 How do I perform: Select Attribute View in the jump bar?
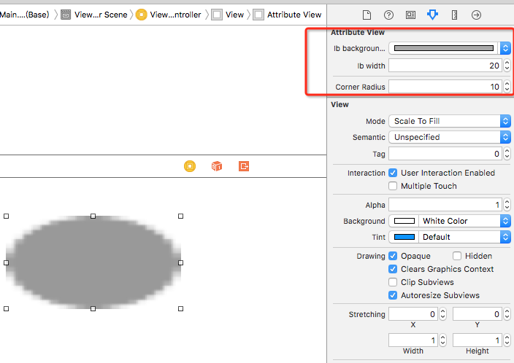(x=294, y=15)
